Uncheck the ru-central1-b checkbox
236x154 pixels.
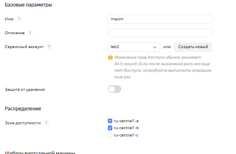tap(110, 128)
